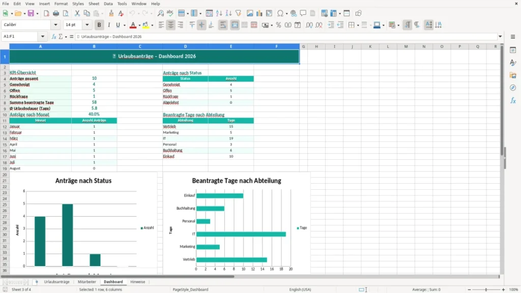Screen dimensions: 521x293
Task: Cut selection with the scissors icon
Action: 77,13
